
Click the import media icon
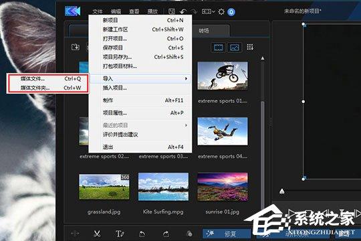click(x=76, y=47)
